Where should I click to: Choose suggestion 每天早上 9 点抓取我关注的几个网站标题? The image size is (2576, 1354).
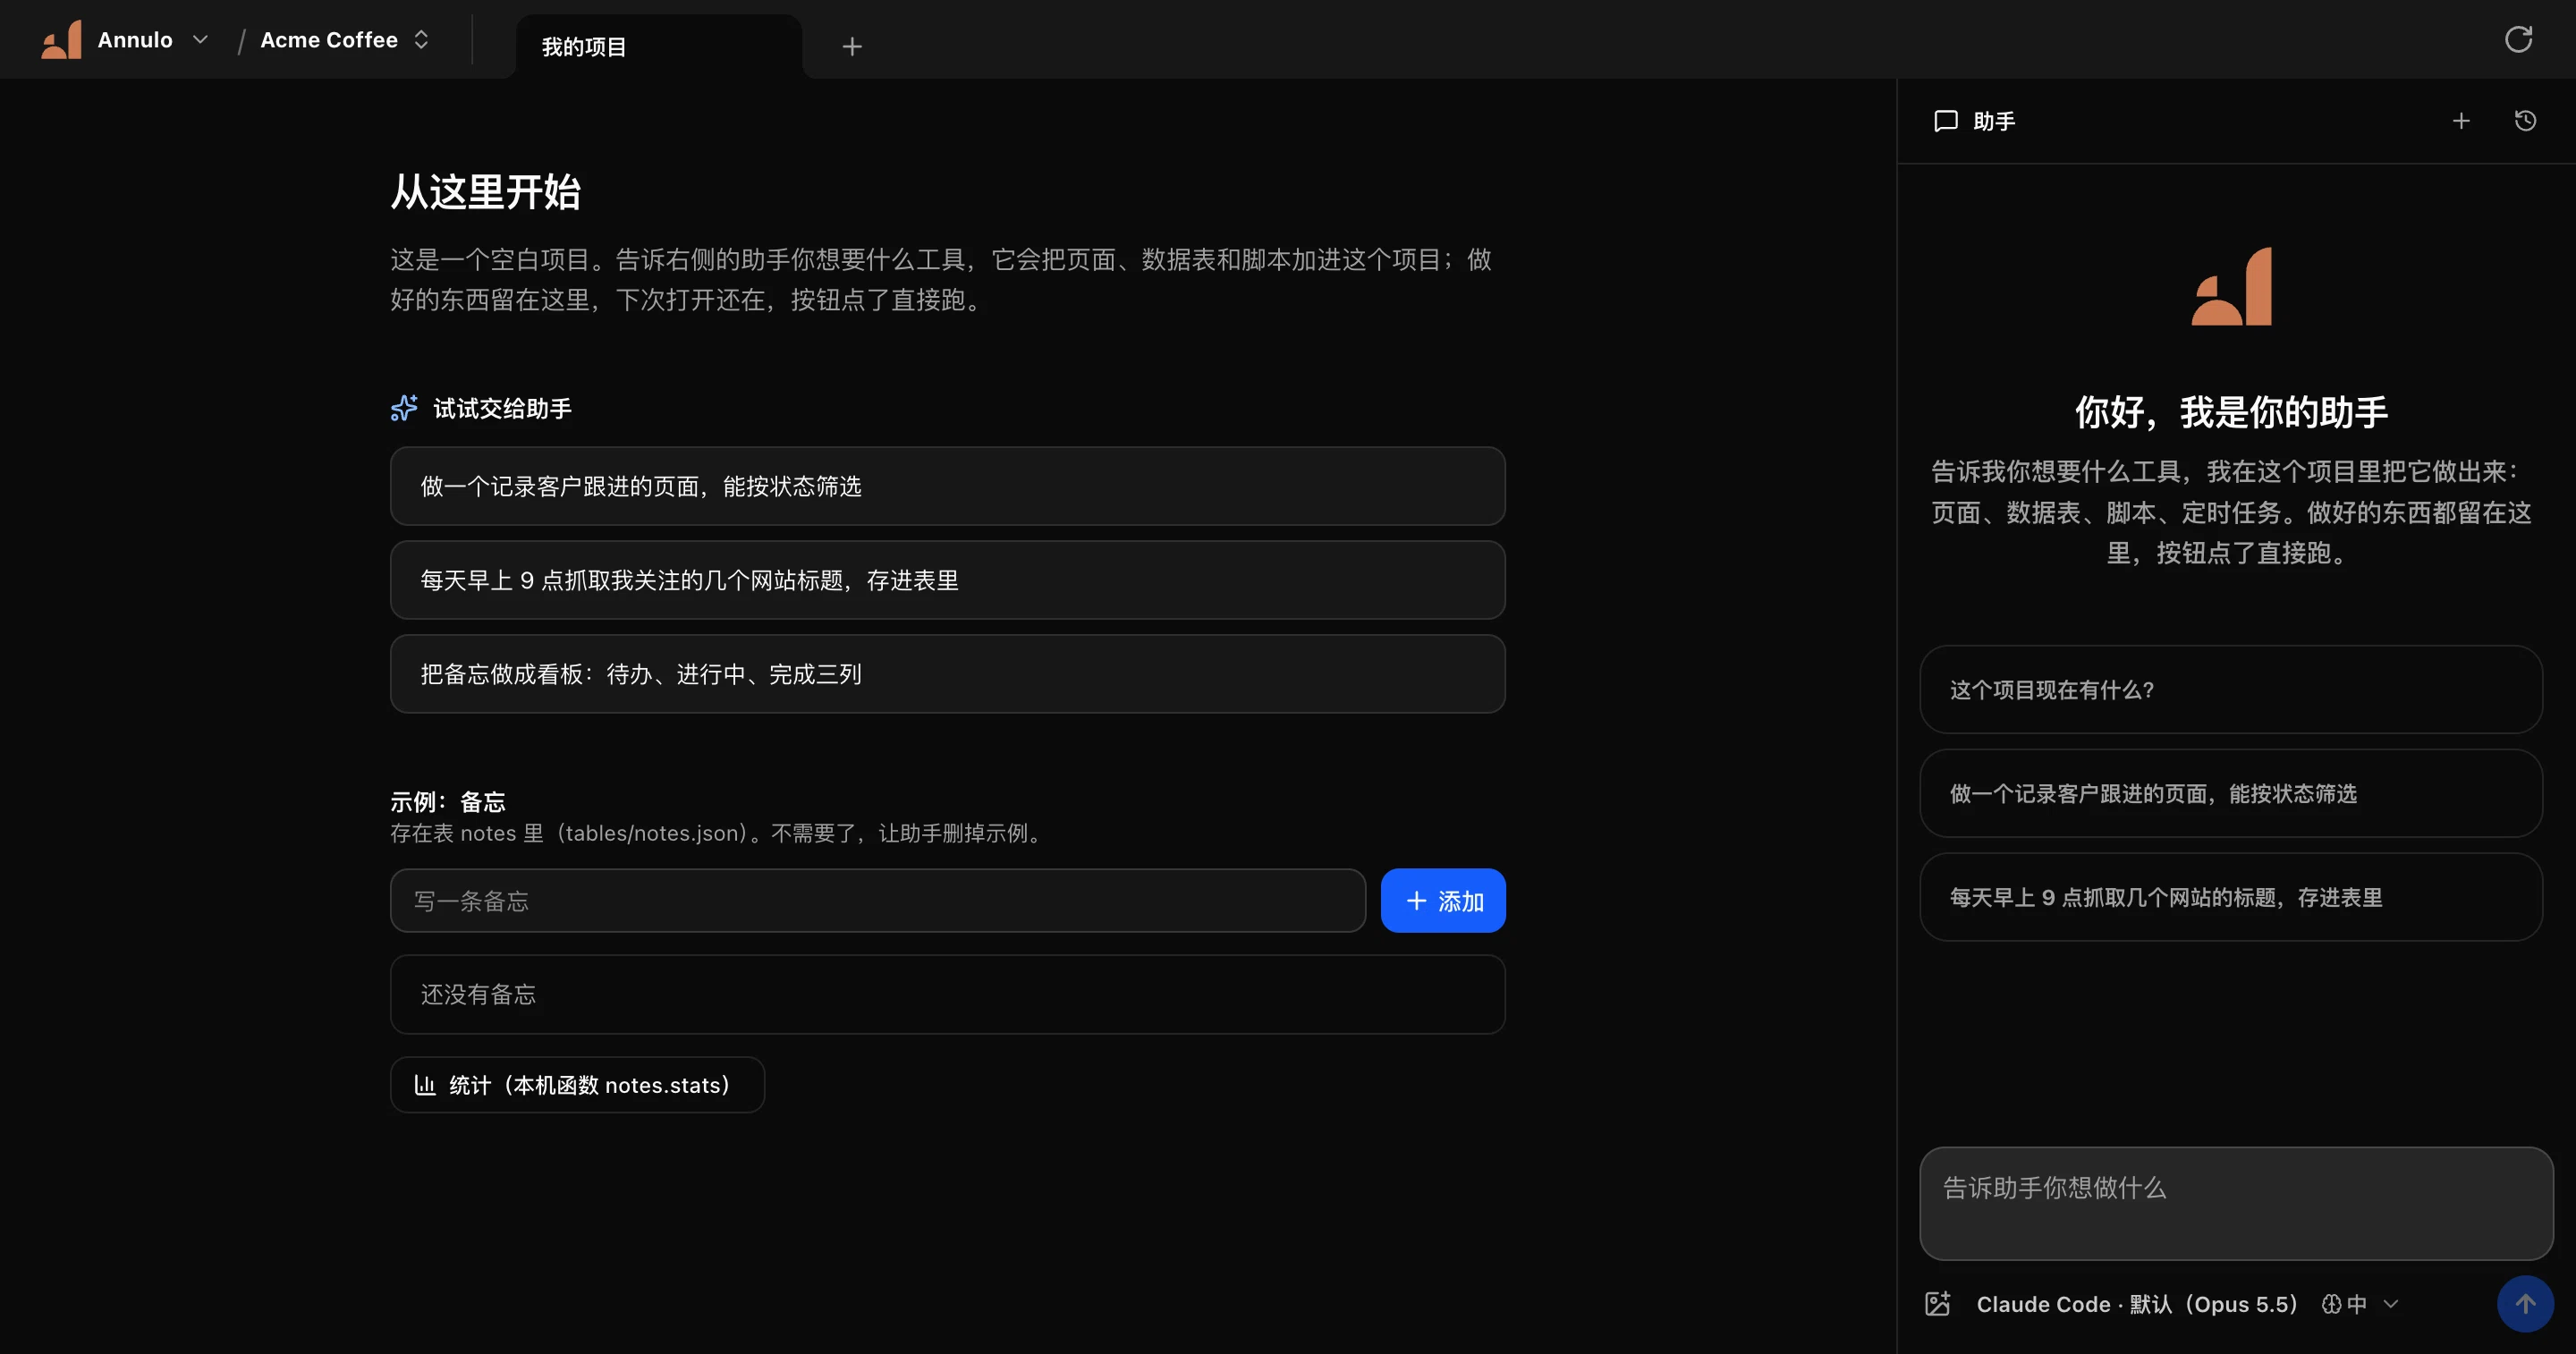[947, 580]
